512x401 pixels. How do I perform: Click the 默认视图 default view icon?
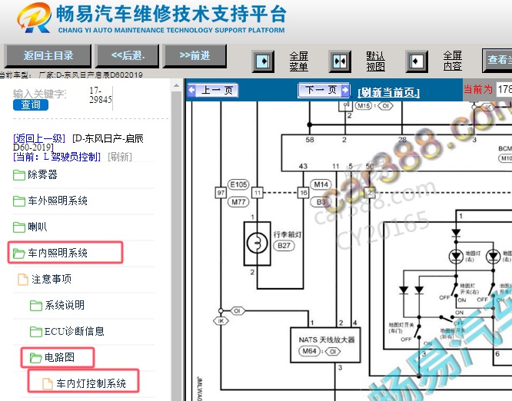click(340, 61)
